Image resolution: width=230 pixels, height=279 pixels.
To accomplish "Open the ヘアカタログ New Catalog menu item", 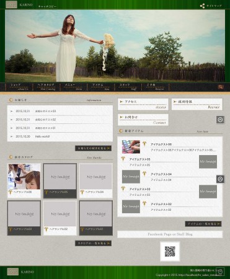I will click(x=46, y=87).
